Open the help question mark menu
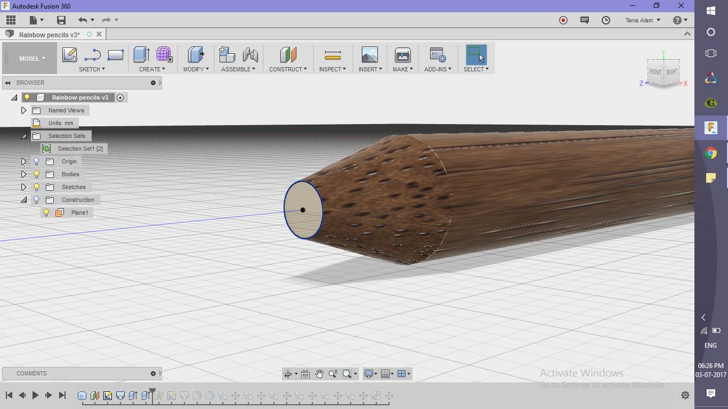Image resolution: width=728 pixels, height=409 pixels. pyautogui.click(x=680, y=20)
